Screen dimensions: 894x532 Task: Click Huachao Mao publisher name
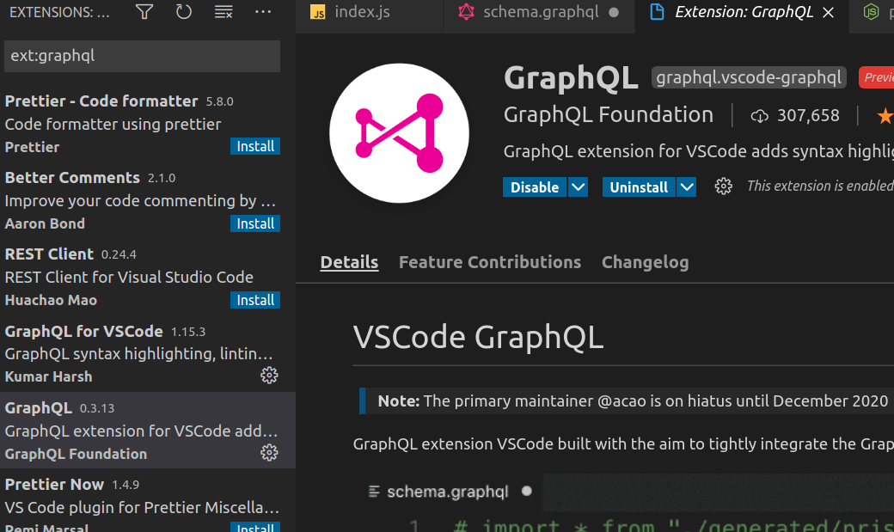coord(51,300)
